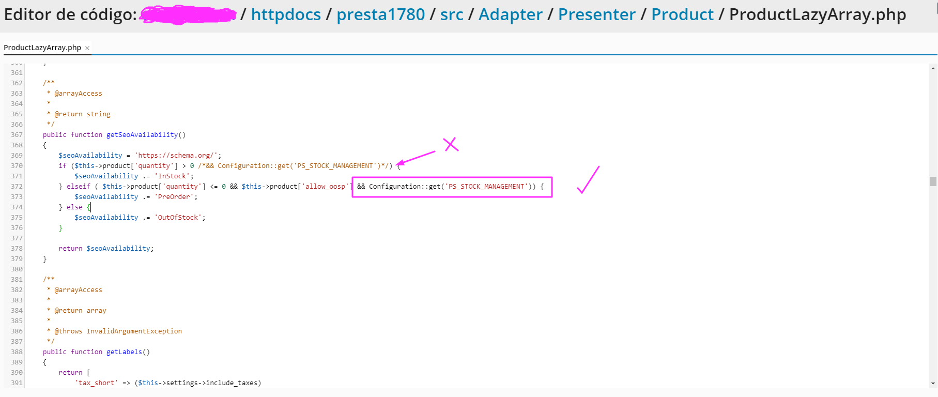Viewport: 938px width, 397px height.
Task: Go to src folder breadcrumb
Action: click(452, 14)
